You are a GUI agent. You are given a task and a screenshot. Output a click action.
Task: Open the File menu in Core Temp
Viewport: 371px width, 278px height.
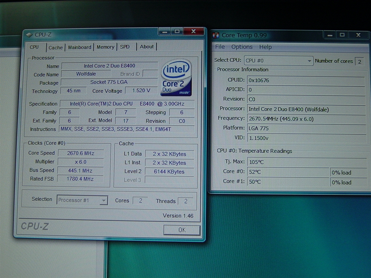(220, 47)
